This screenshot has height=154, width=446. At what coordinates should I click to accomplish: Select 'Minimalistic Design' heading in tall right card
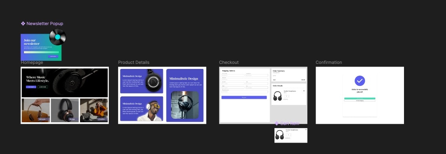click(184, 79)
